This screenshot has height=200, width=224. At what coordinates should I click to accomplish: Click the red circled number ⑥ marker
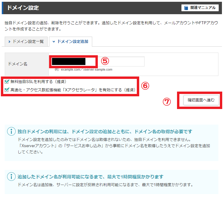pos(145,86)
